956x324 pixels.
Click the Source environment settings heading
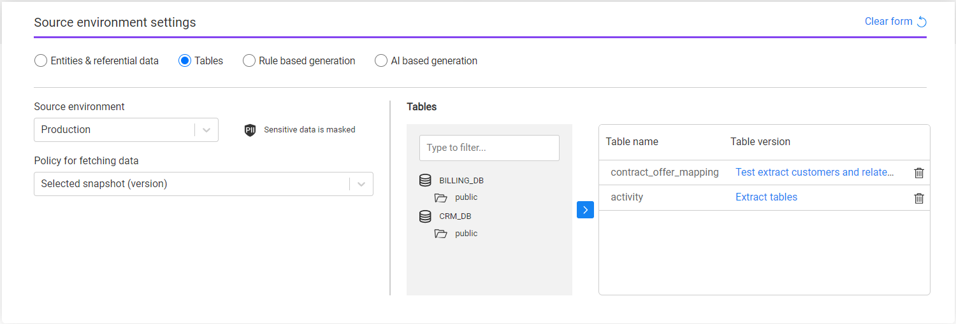[x=115, y=23]
